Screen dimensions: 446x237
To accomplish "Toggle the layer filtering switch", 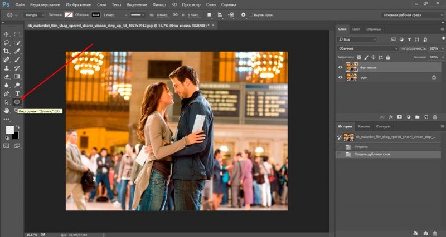I will coord(443,39).
